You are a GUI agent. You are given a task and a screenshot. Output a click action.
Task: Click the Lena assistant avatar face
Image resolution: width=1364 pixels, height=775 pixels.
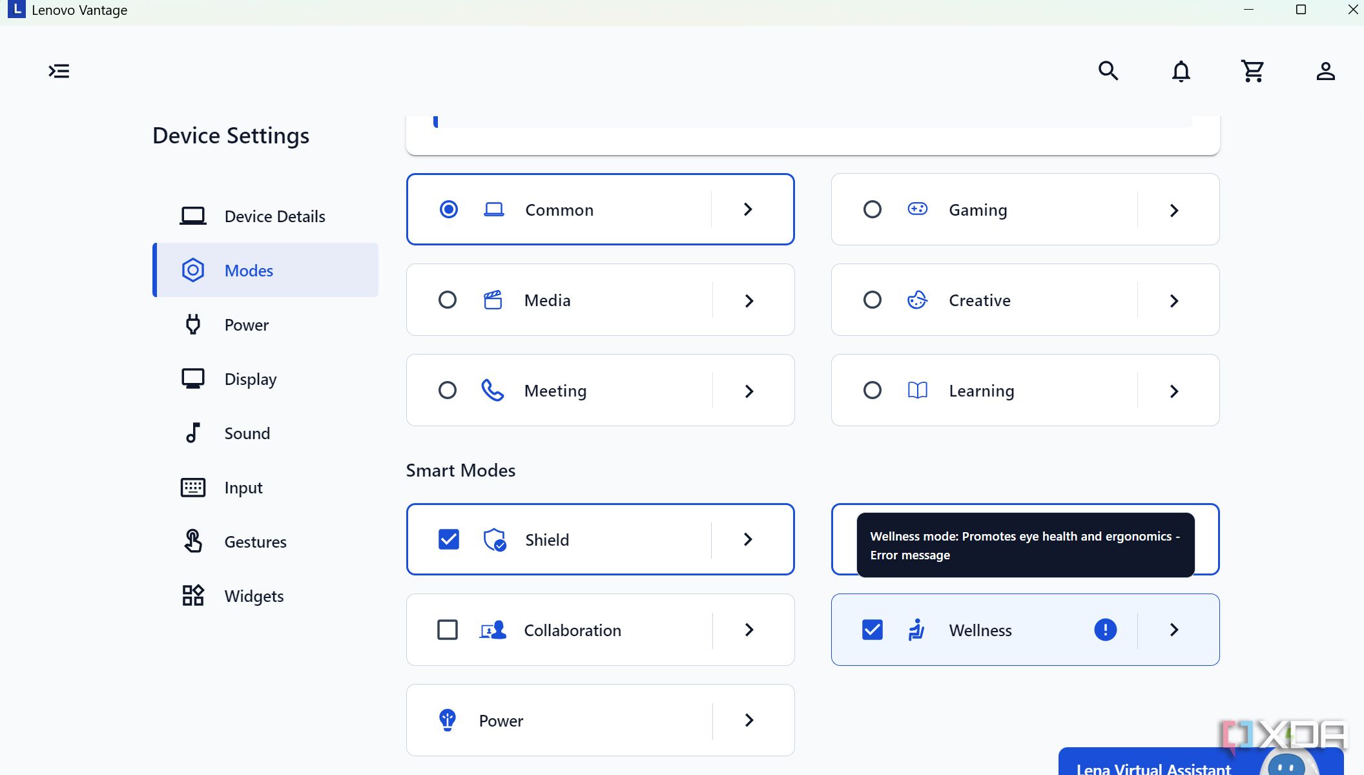coord(1286,765)
